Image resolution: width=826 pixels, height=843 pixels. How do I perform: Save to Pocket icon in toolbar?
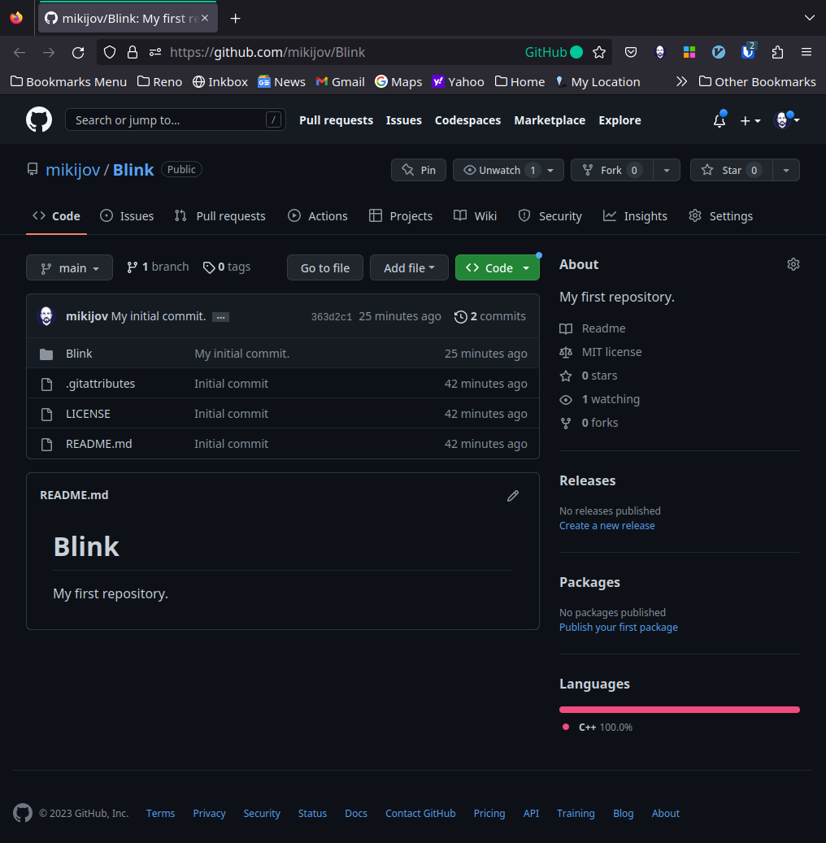(x=631, y=52)
